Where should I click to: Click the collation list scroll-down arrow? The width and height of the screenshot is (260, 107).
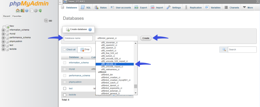click(136, 93)
